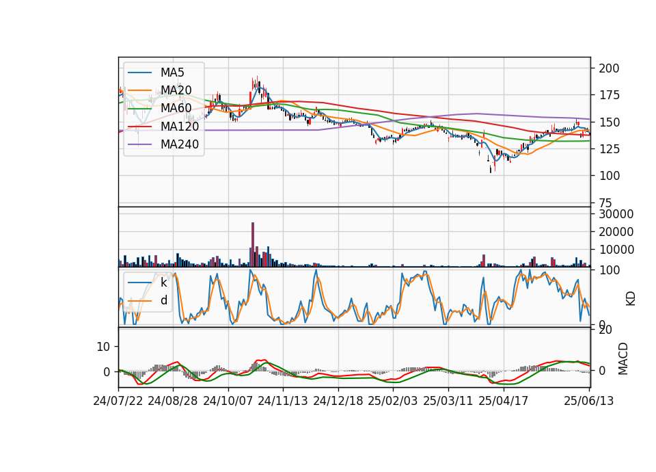Click the green line sample beside MA60
The image size is (656, 472).
[139, 109]
